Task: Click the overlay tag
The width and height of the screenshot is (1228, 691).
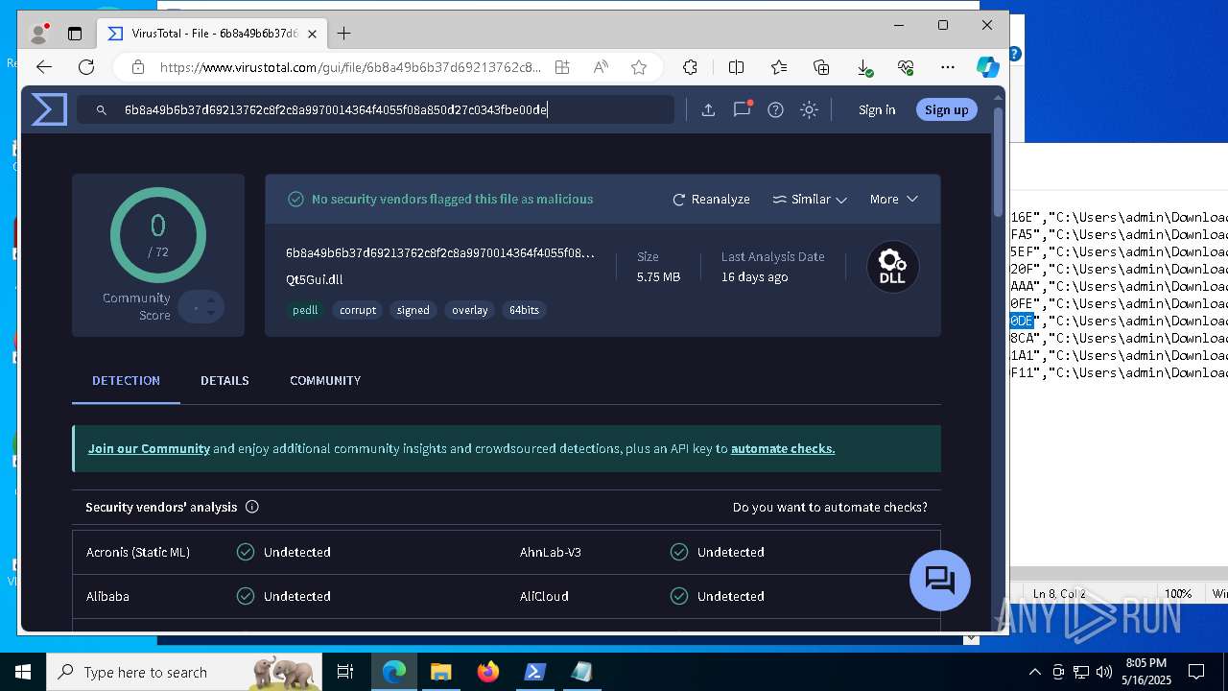Action: pos(469,310)
